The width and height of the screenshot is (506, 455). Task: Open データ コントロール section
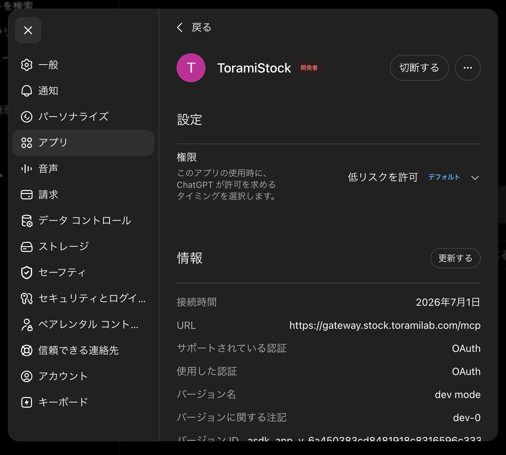click(x=83, y=221)
